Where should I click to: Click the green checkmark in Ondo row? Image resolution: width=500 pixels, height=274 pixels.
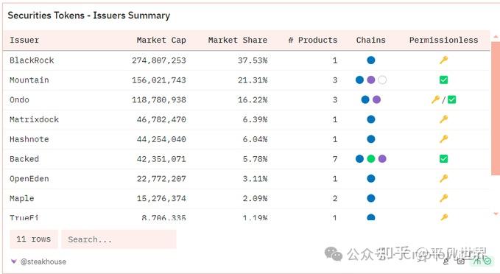click(452, 99)
